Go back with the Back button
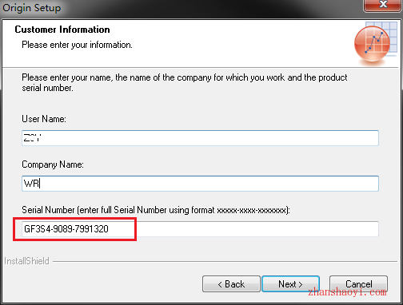 231,283
